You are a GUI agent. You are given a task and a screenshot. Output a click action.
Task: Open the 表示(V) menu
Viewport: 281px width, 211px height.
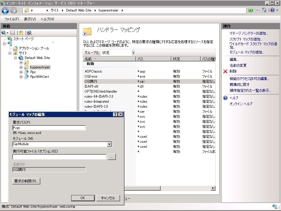point(30,19)
